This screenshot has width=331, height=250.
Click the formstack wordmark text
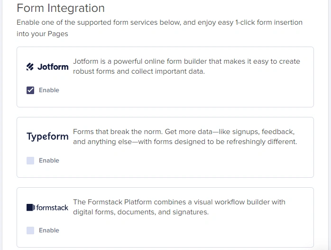click(x=52, y=207)
